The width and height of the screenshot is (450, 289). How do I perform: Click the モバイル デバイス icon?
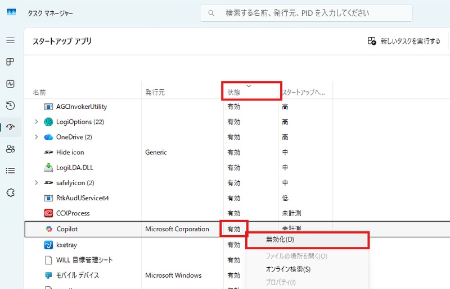[48, 276]
